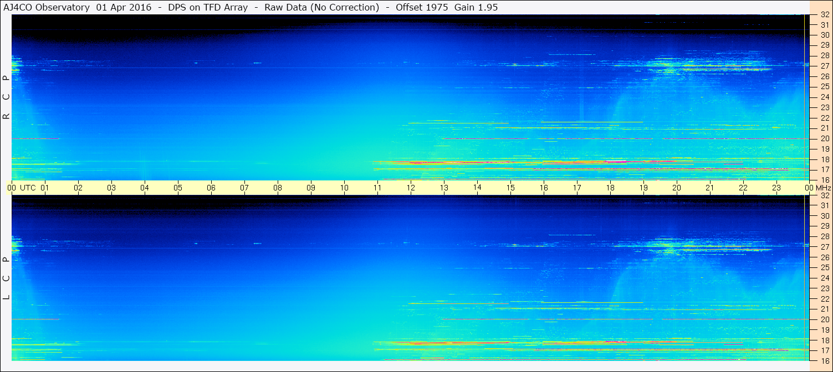Click the 23 MHz tick in LCP panel
Viewport: 833px width, 372px height.
click(825, 288)
